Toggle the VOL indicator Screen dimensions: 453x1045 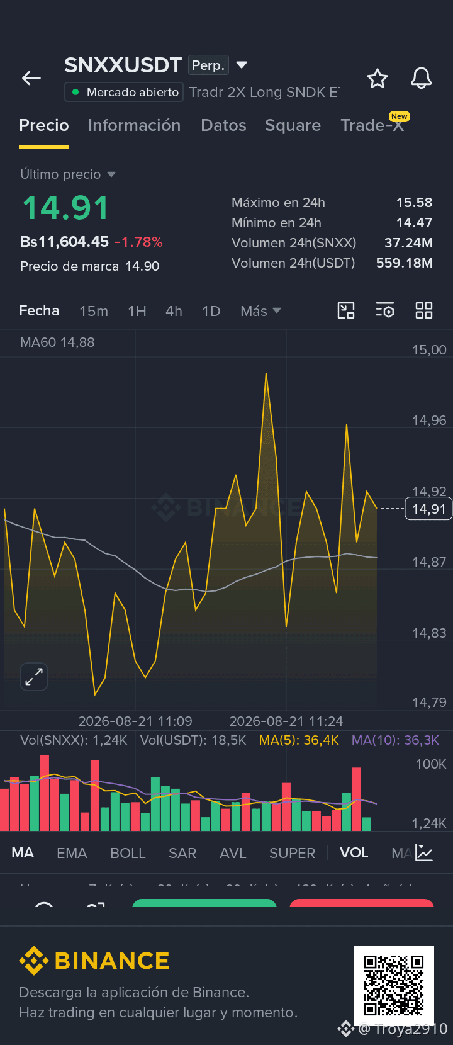pyautogui.click(x=354, y=853)
